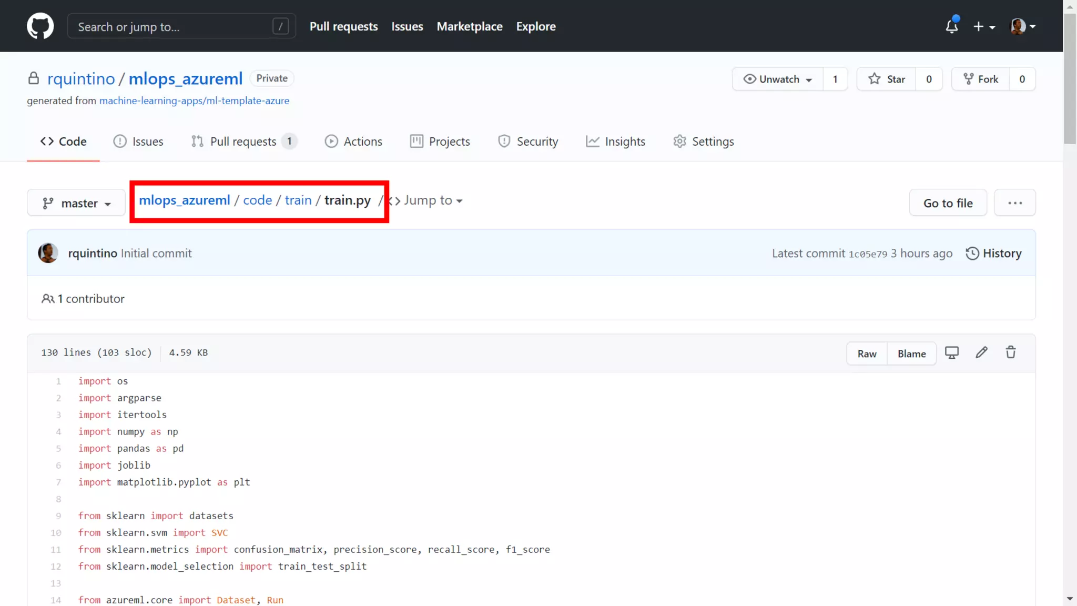Open the notifications bell
1077x606 pixels.
coord(951,26)
